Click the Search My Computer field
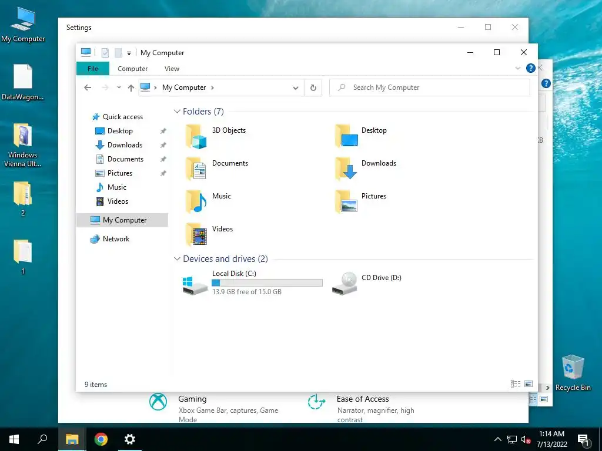 click(430, 87)
